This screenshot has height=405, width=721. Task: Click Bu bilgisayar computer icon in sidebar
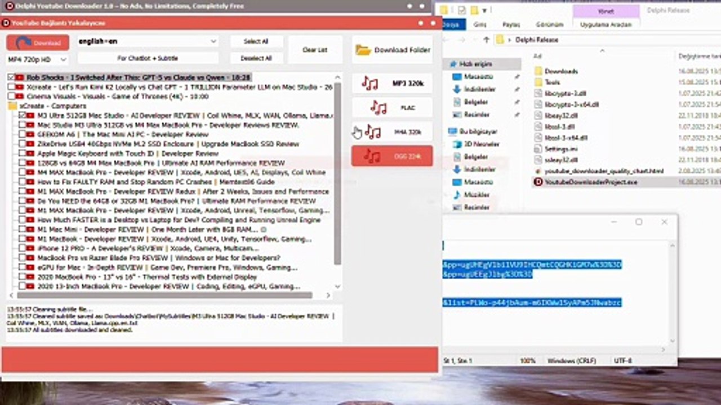(x=452, y=132)
